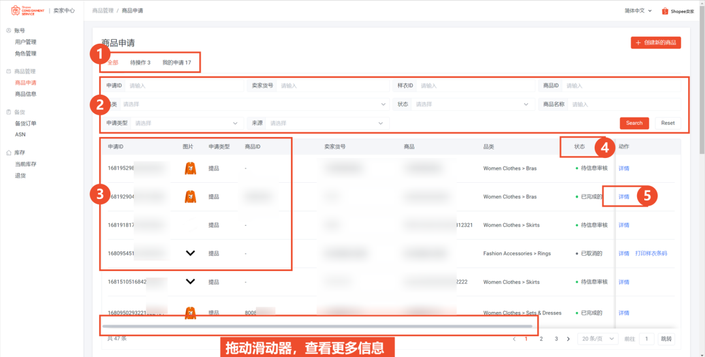Switch to the 待操作 3 tab
Viewport: 705px width, 357px height.
pos(140,63)
